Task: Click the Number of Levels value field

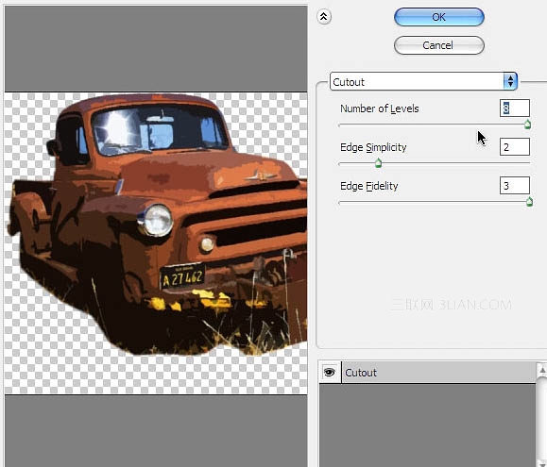Action: point(515,108)
